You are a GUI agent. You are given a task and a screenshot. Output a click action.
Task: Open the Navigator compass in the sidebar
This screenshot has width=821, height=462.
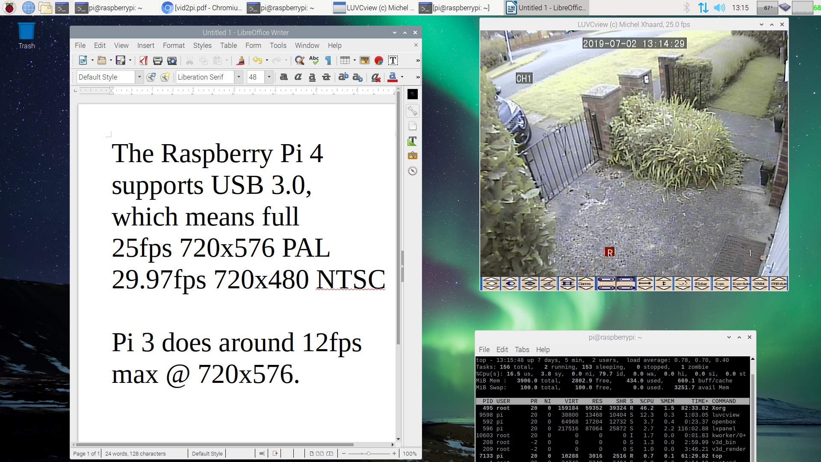click(x=412, y=171)
